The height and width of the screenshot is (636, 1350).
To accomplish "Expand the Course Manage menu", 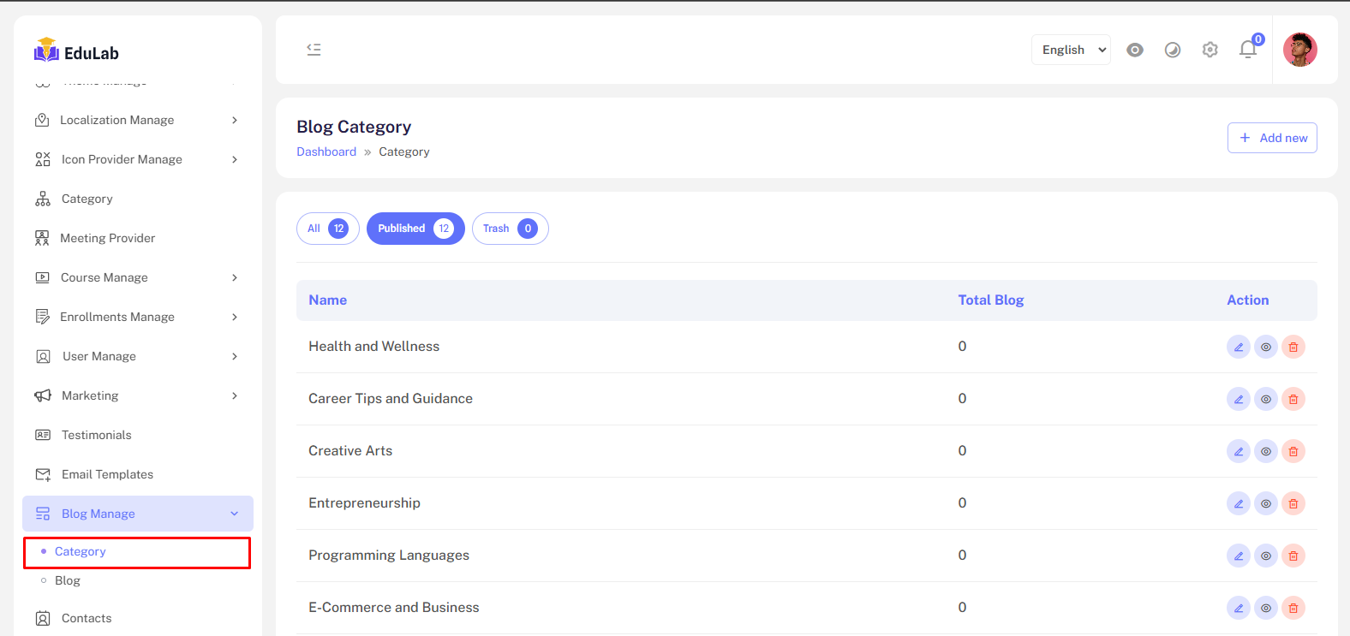I will point(137,277).
